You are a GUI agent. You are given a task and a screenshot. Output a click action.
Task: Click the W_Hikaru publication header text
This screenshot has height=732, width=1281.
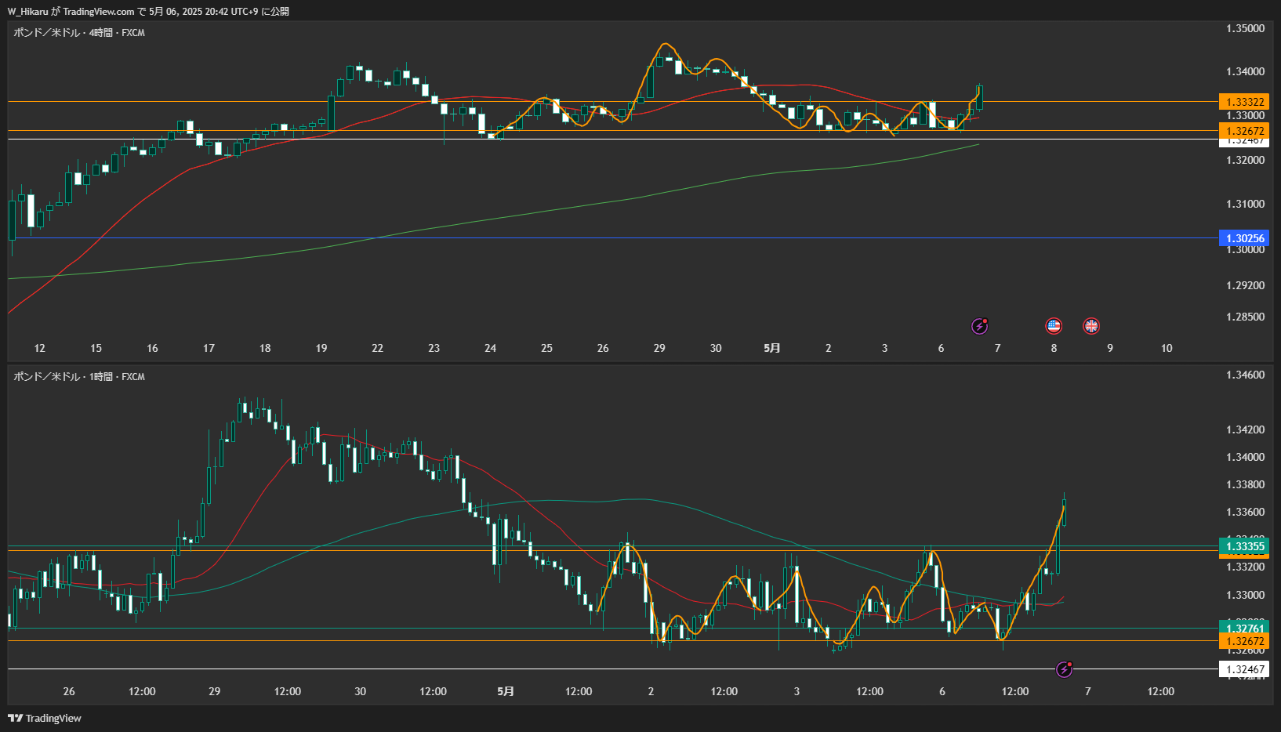coord(148,11)
